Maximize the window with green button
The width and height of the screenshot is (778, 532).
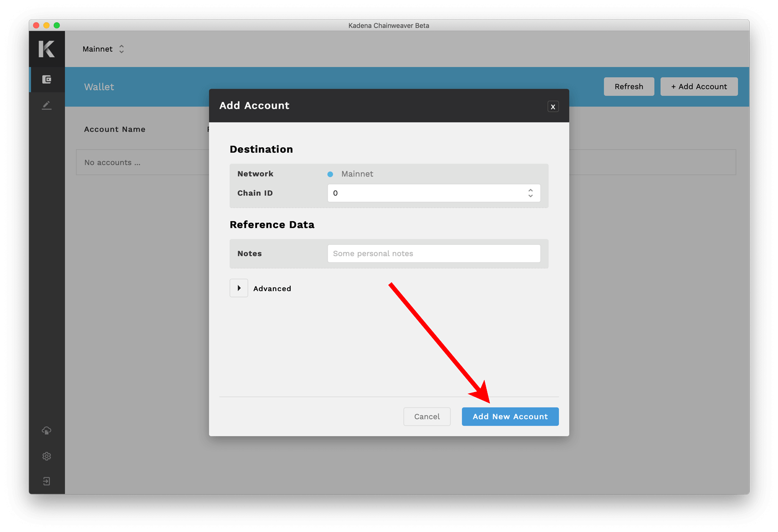coord(57,25)
